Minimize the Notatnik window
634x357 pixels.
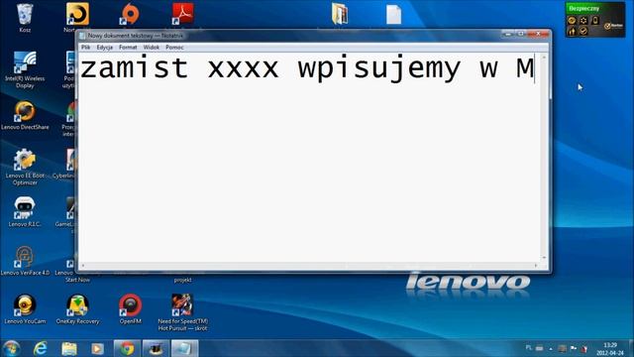[x=508, y=35]
